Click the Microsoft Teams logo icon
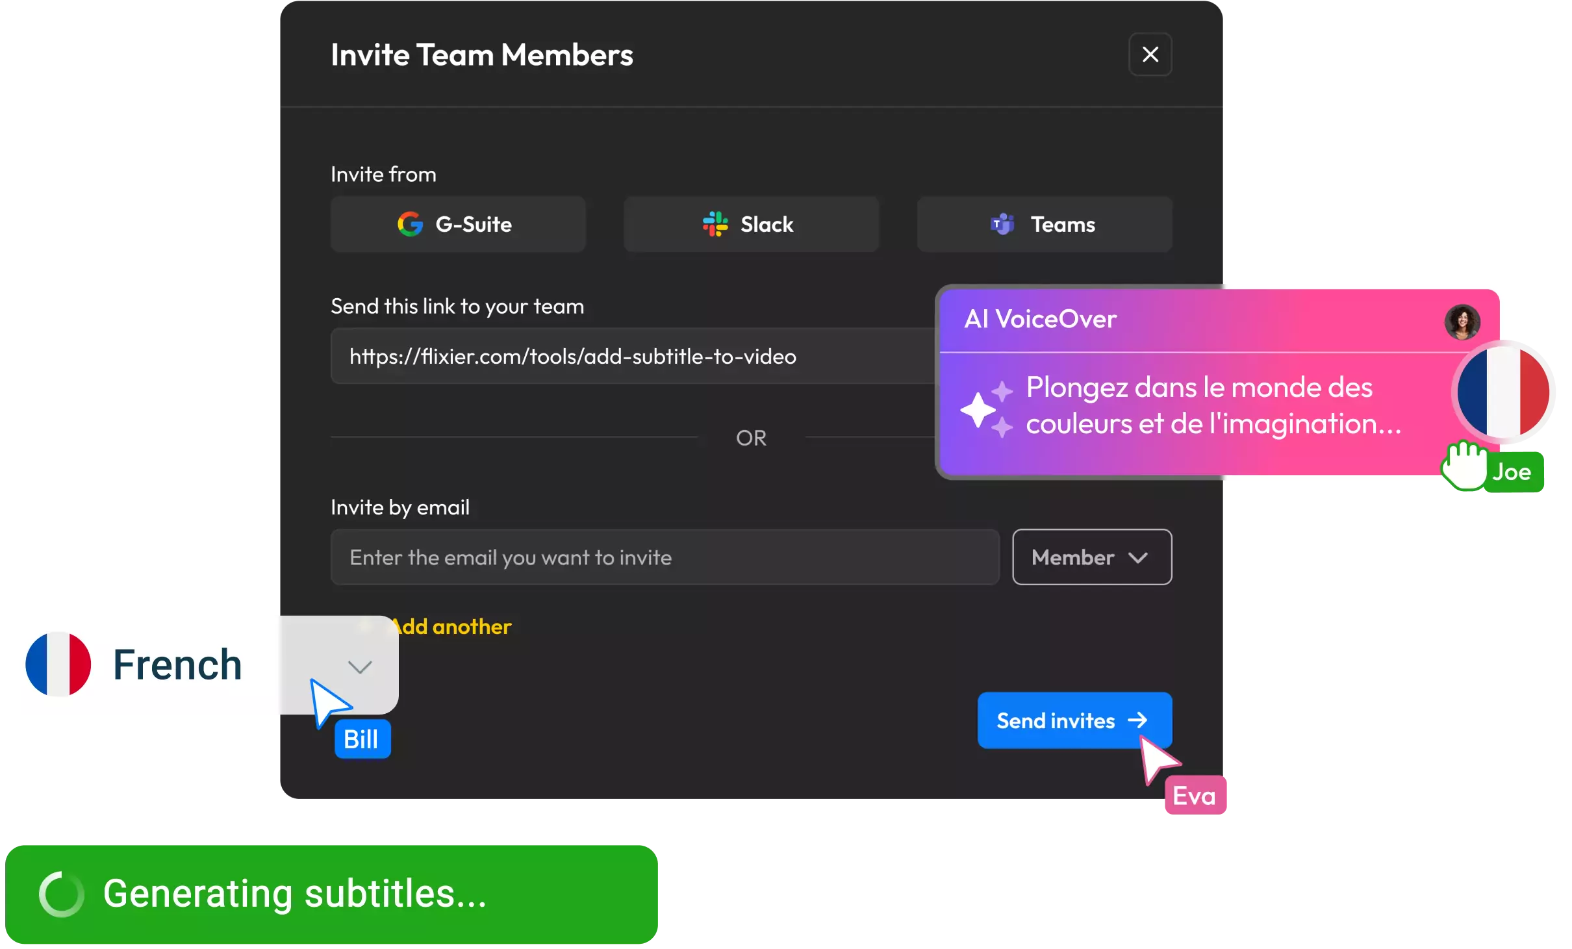 click(x=1002, y=224)
